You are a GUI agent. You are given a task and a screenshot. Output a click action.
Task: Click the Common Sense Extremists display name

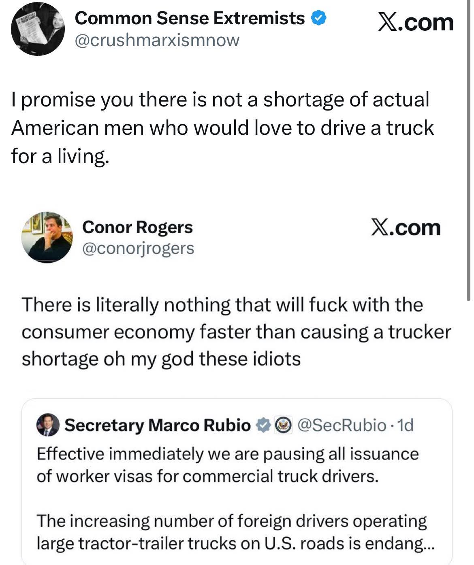point(190,18)
